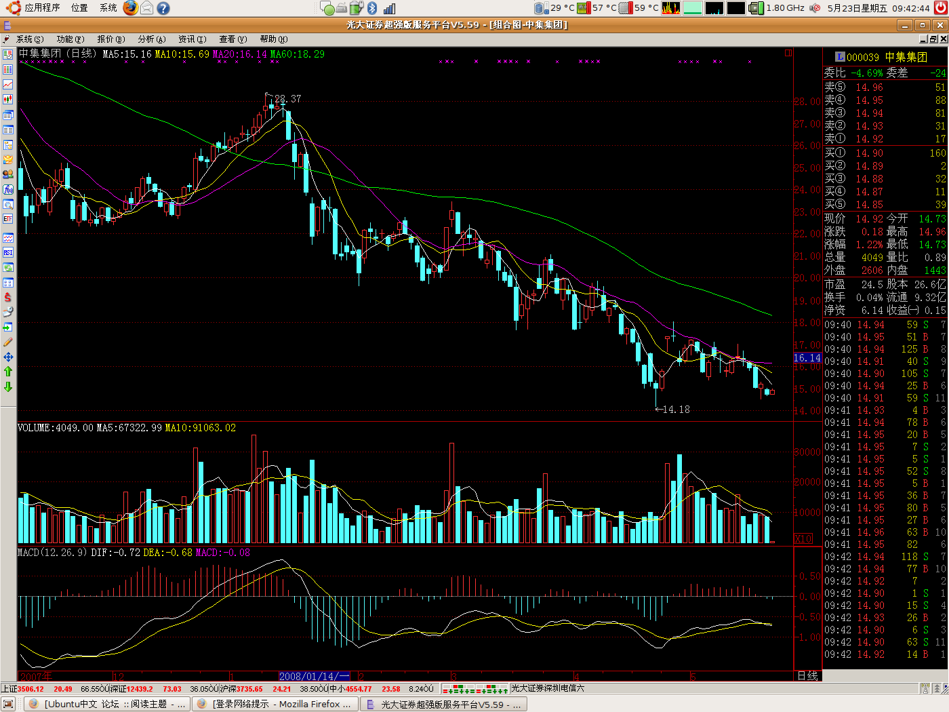The image size is (949, 712).
Task: Click the magnifier search sidebar icon
Action: (8, 204)
